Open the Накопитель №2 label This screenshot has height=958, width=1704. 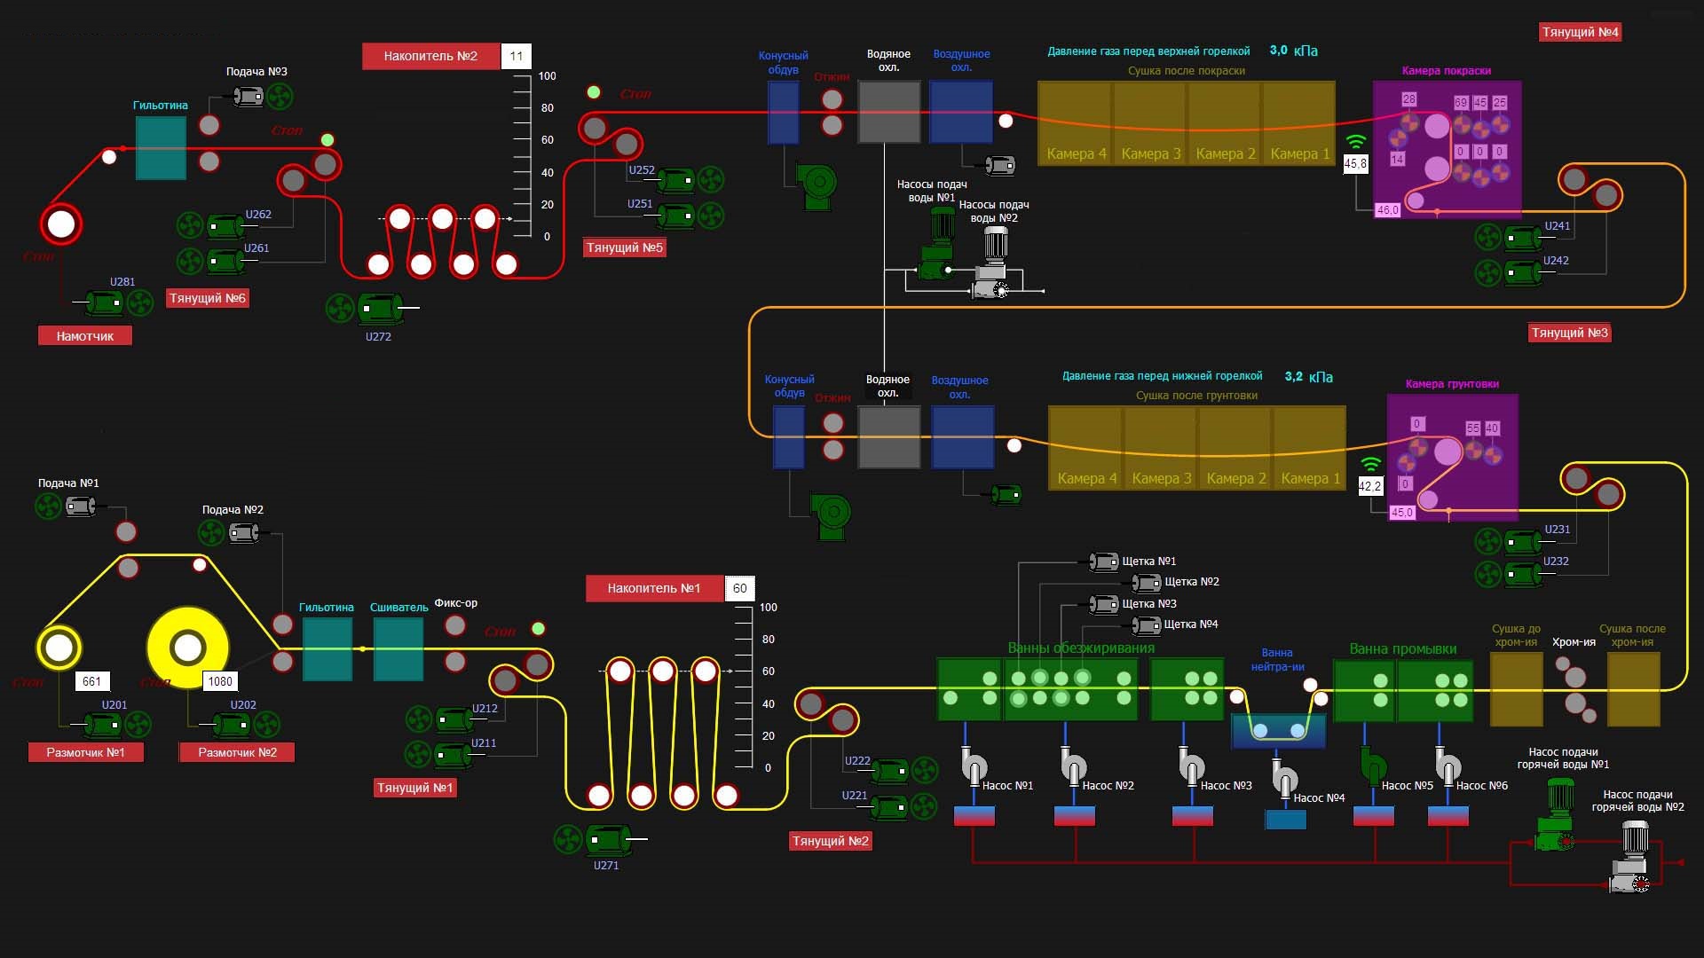(x=430, y=56)
